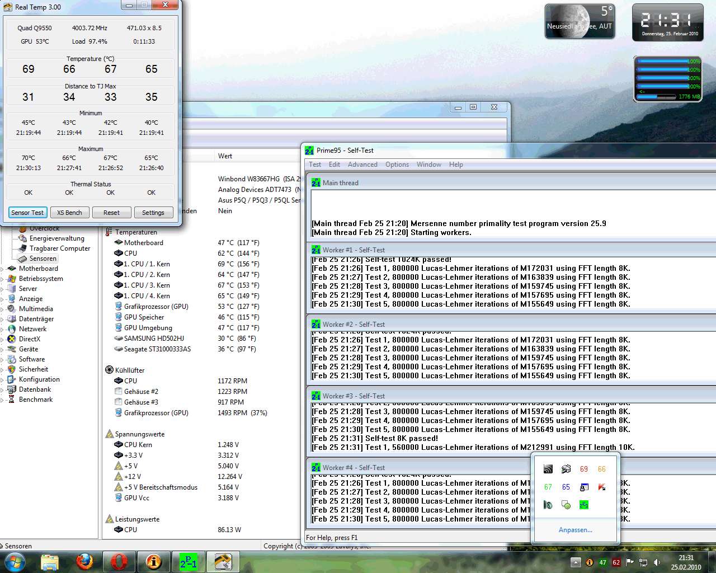
Task: Open Opera from the taskbar
Action: click(119, 561)
